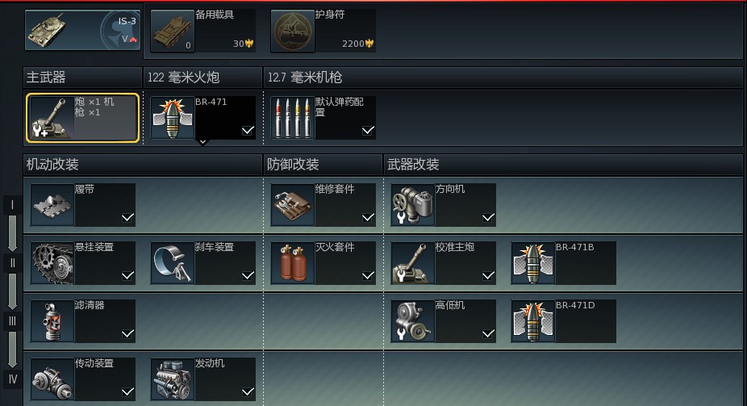Screen dimensions: 747x406
Task: Select the 履带 tracks modification icon
Action: coord(52,205)
